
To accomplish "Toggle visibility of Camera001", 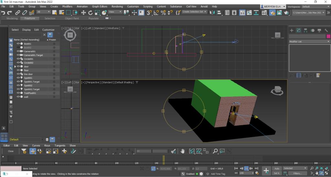I will coord(18,51).
